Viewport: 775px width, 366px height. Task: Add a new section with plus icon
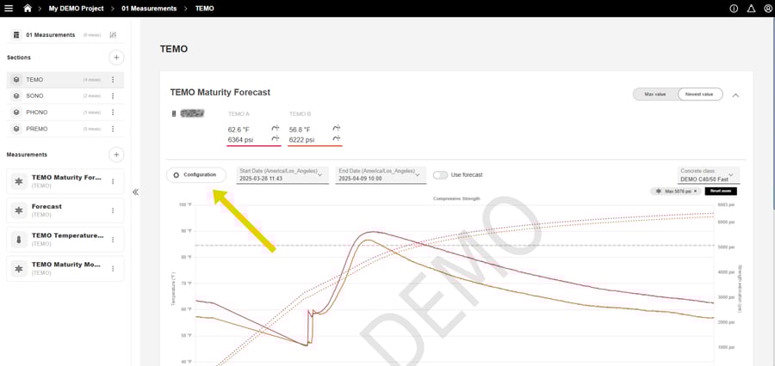[116, 58]
